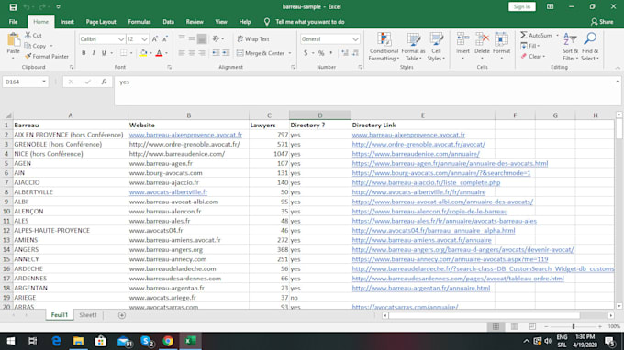Switch to the Insert tab
This screenshot has width=624, height=350.
67,22
